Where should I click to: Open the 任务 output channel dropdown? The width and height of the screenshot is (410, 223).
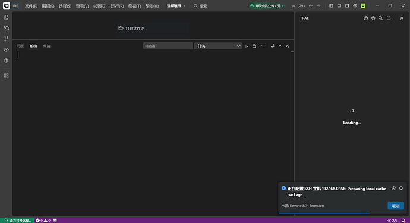click(218, 46)
